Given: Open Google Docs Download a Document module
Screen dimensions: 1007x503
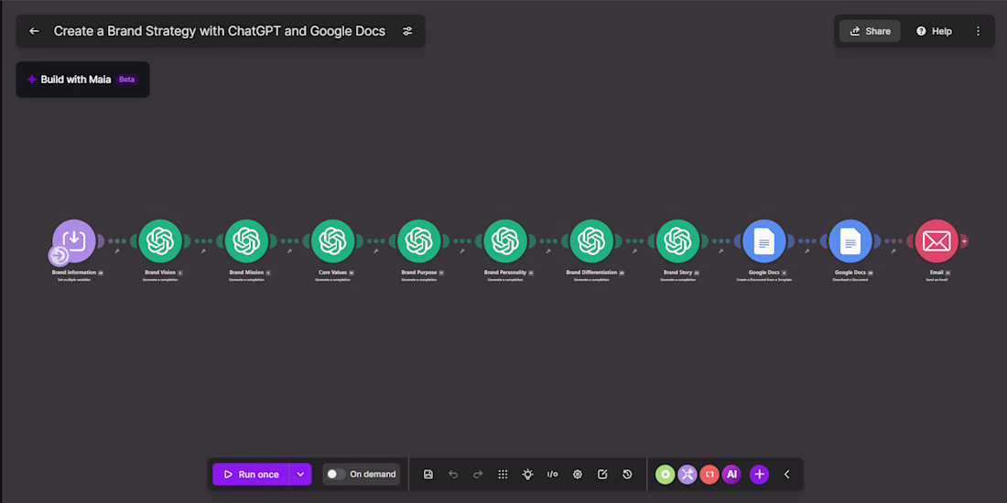Looking at the screenshot, I should pos(850,241).
